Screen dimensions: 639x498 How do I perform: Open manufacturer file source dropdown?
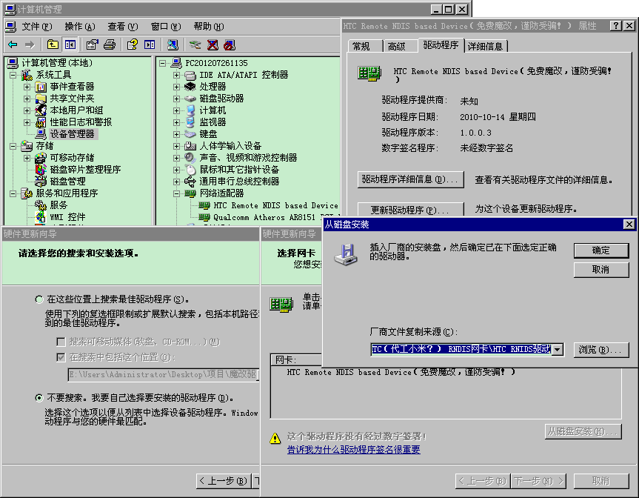(x=558, y=350)
